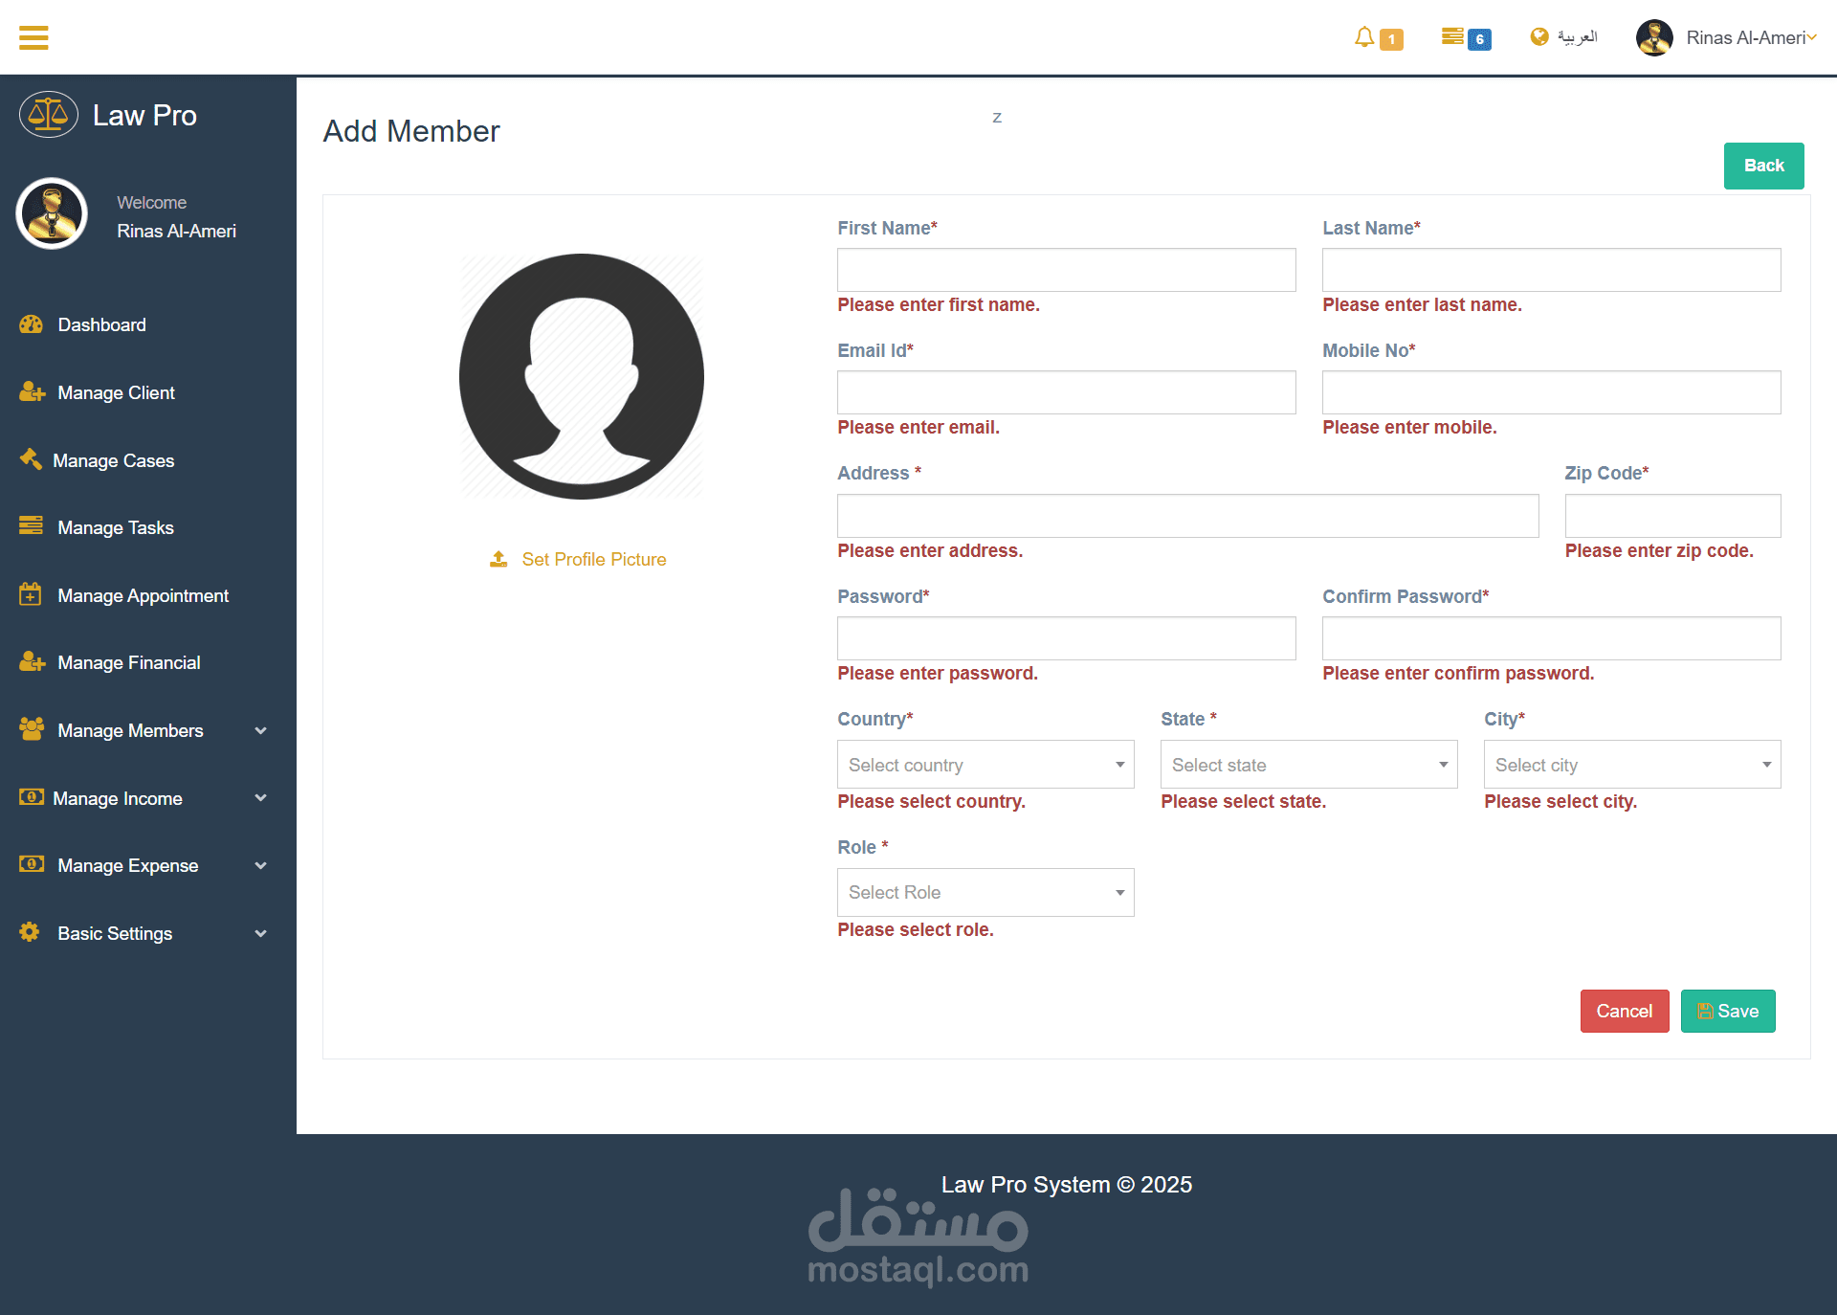The height and width of the screenshot is (1315, 1837).
Task: Click the Dashboard gauge icon
Action: [32, 324]
